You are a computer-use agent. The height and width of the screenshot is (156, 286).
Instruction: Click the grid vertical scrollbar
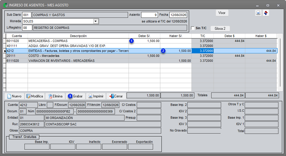(280, 62)
